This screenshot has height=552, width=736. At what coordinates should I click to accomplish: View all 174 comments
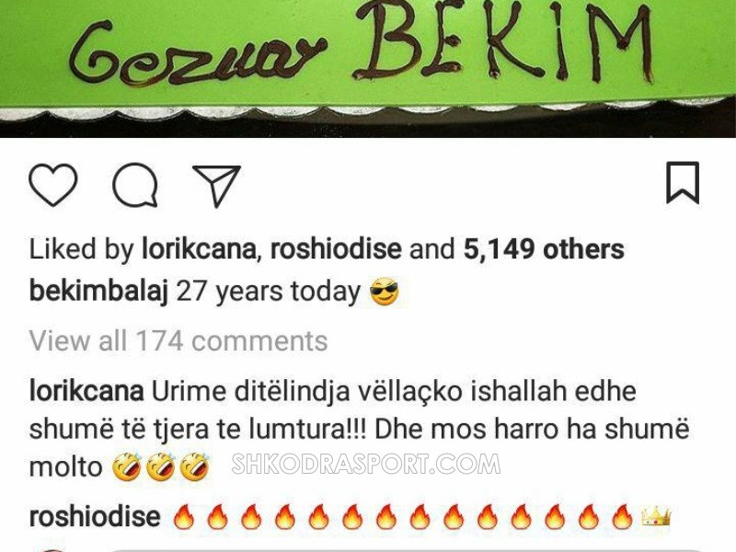[178, 340]
